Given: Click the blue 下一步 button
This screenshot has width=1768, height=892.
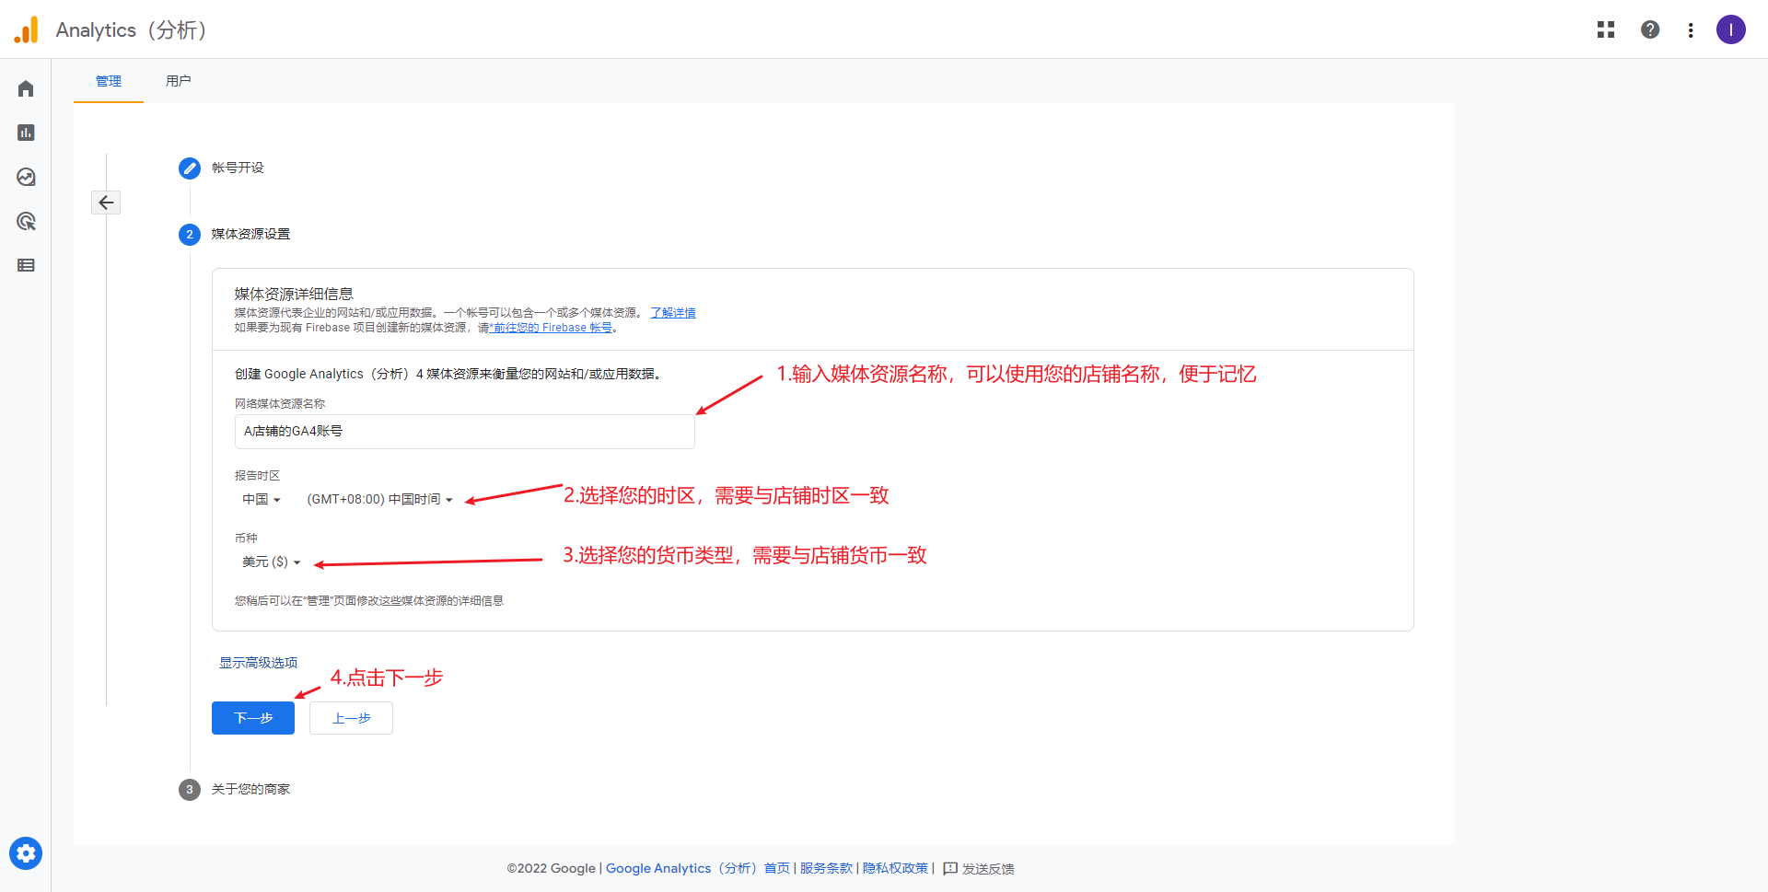Looking at the screenshot, I should pos(253,718).
